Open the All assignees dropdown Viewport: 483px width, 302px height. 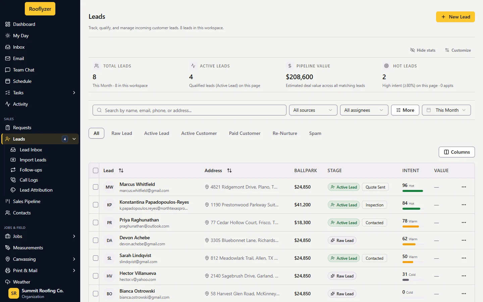coord(364,110)
